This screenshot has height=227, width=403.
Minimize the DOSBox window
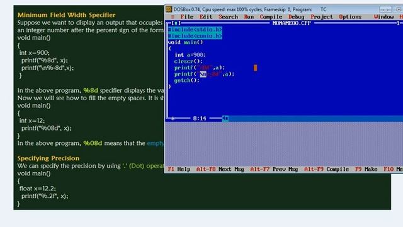point(385,9)
